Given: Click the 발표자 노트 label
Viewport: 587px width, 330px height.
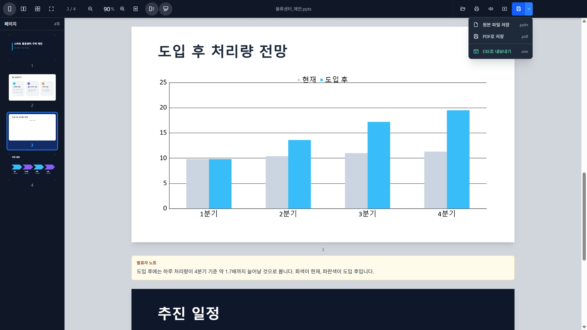Looking at the screenshot, I should tap(146, 263).
